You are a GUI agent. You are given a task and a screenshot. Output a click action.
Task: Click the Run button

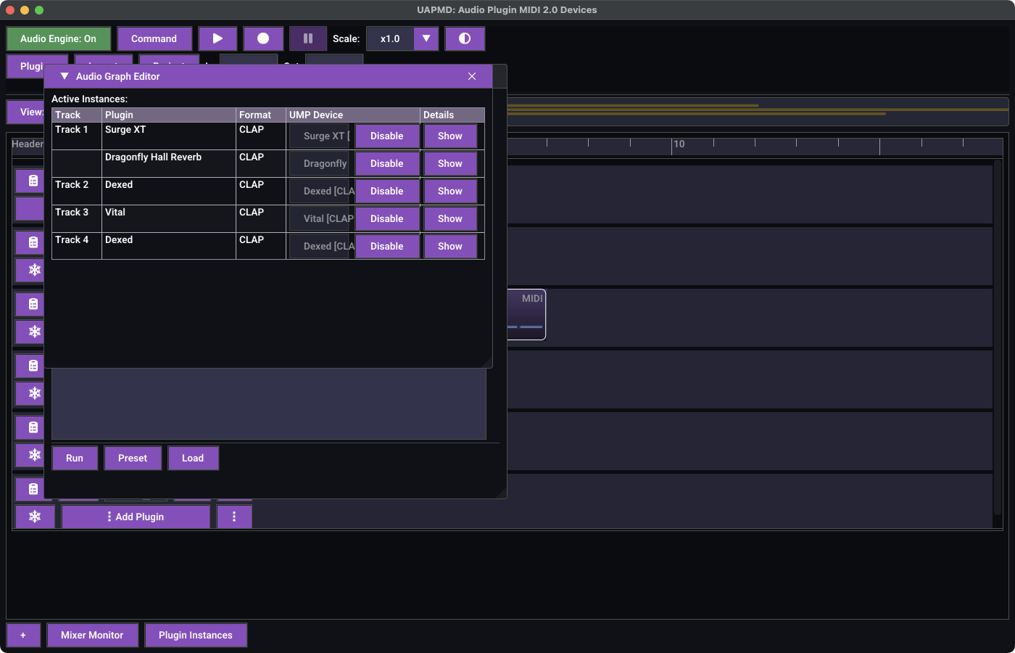(x=75, y=458)
